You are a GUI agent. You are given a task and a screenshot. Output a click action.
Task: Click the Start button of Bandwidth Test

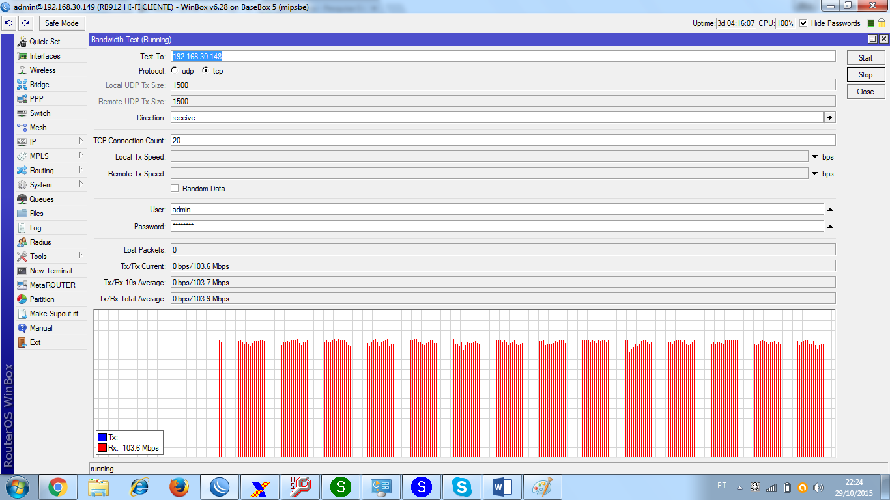866,58
